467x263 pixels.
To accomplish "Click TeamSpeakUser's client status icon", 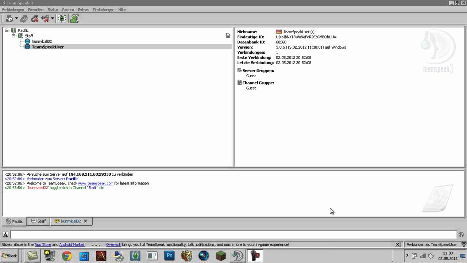I will (x=27, y=47).
